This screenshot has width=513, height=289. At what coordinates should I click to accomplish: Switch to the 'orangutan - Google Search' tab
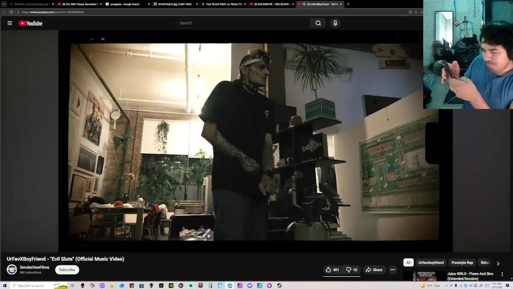(x=127, y=4)
